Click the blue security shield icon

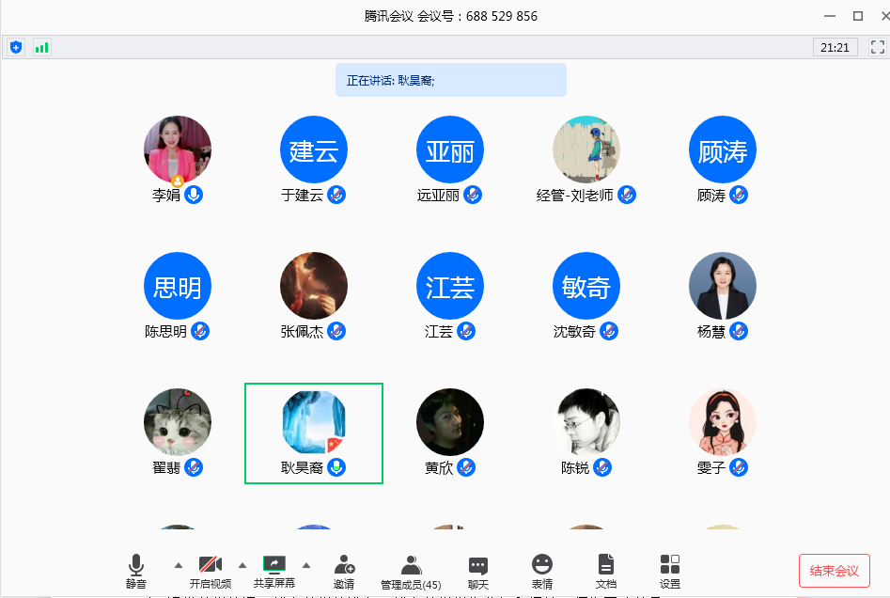point(16,47)
